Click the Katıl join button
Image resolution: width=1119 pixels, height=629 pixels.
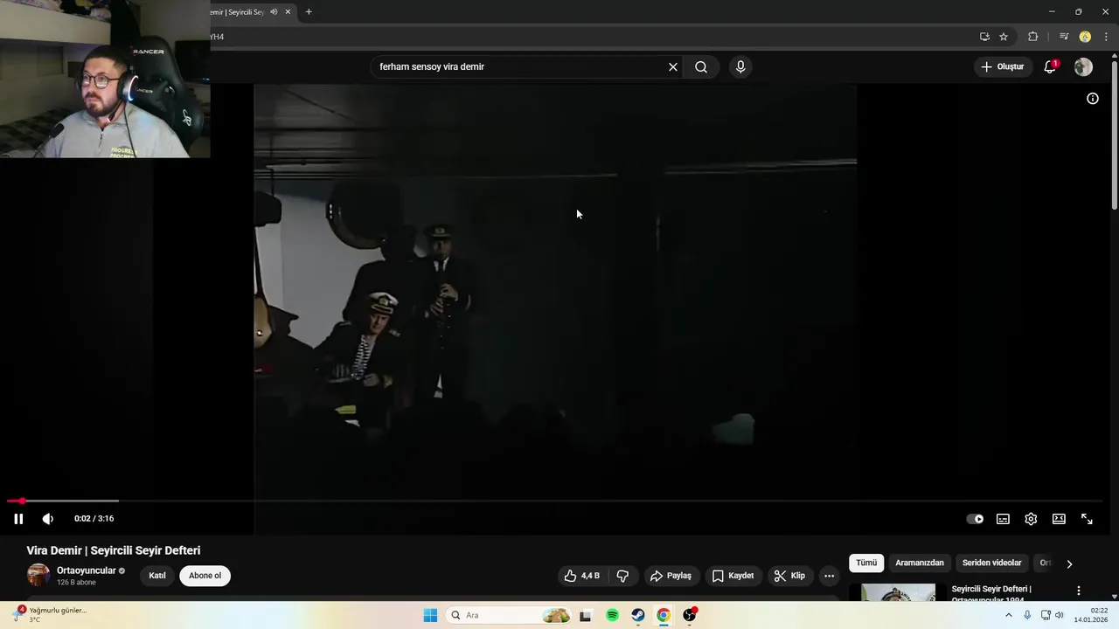(157, 576)
